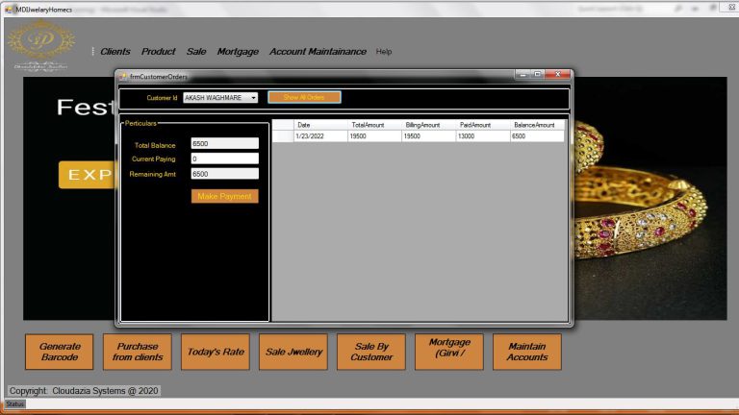Click the MDIJwelaryHomecs application title icon
This screenshot has width=739, height=415.
pos(9,9)
